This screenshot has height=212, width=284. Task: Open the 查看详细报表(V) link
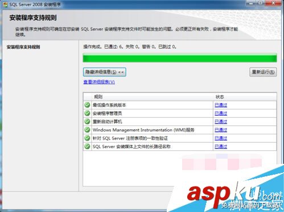99,82
